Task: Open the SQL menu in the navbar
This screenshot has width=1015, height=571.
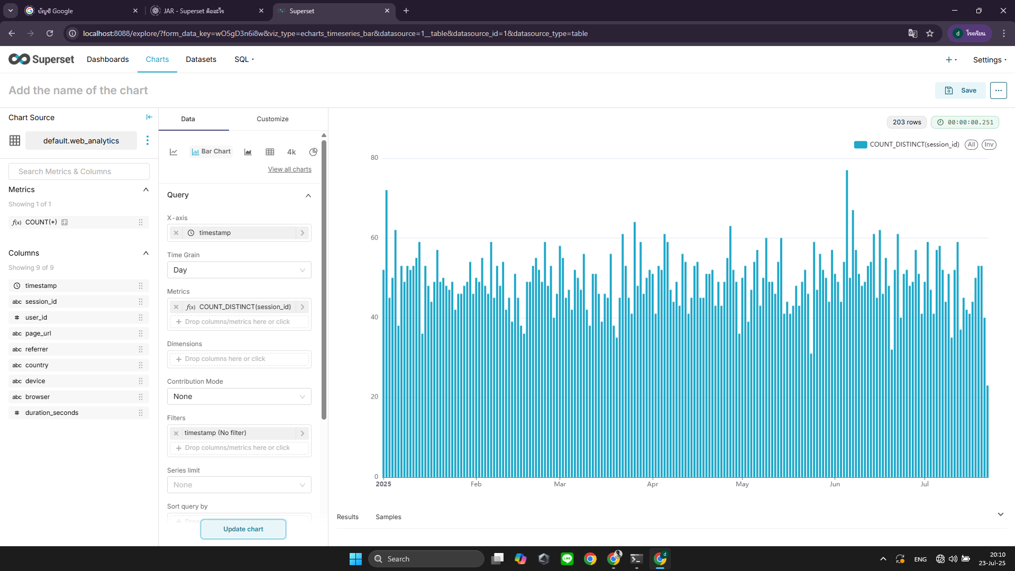Action: [243, 59]
